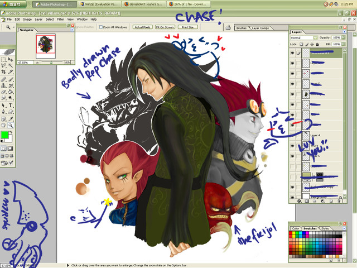The width and height of the screenshot is (357, 268).
Task: Switch to the Color tab
Action: tap(295, 228)
